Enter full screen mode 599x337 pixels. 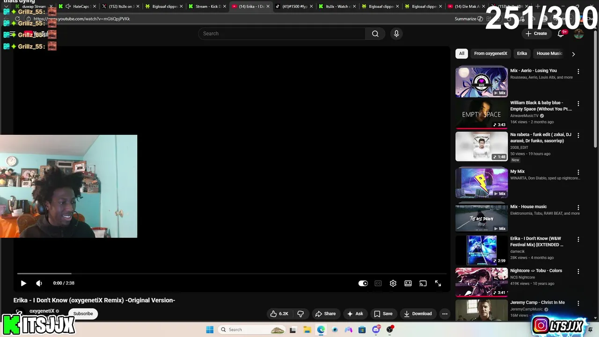click(x=438, y=283)
